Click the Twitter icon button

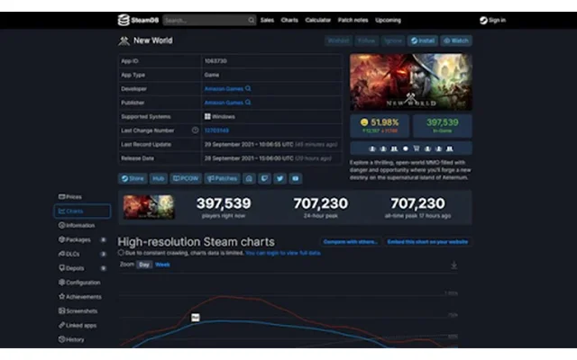coord(279,178)
